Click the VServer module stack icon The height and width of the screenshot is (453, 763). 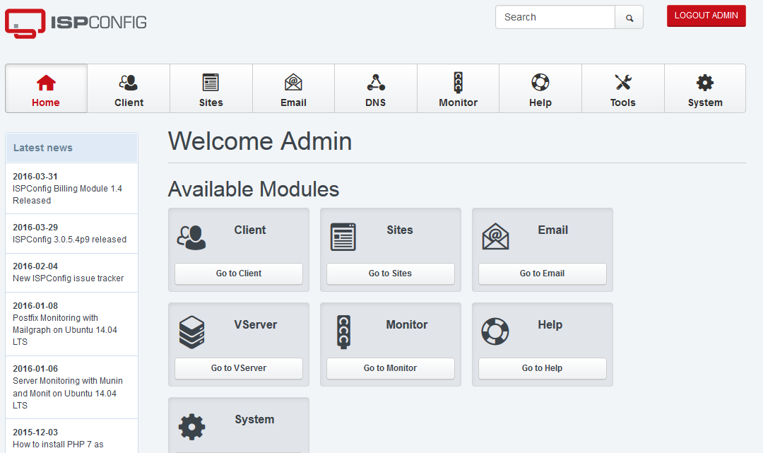tap(191, 332)
